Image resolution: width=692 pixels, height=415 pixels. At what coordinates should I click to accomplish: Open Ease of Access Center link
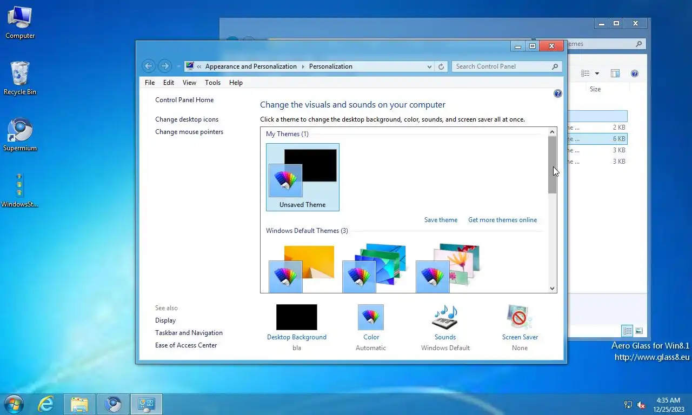pyautogui.click(x=186, y=345)
